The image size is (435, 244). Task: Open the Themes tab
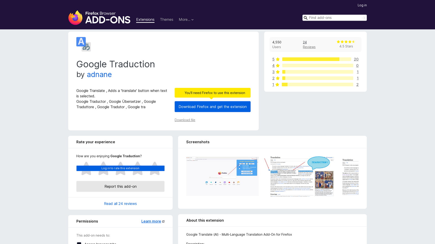pyautogui.click(x=167, y=20)
